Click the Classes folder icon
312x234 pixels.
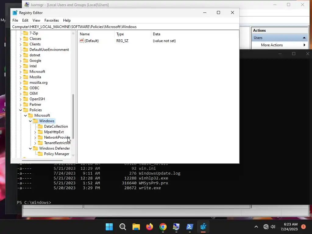26,39
